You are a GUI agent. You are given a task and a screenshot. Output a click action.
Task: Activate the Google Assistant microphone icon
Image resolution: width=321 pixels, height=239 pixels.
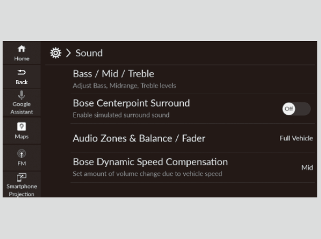(x=22, y=95)
